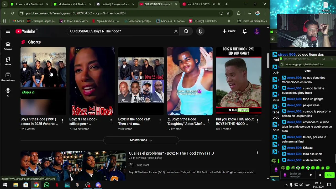Open GamesGX bookmark
Screen dimensions: 336x189
coord(171,21)
